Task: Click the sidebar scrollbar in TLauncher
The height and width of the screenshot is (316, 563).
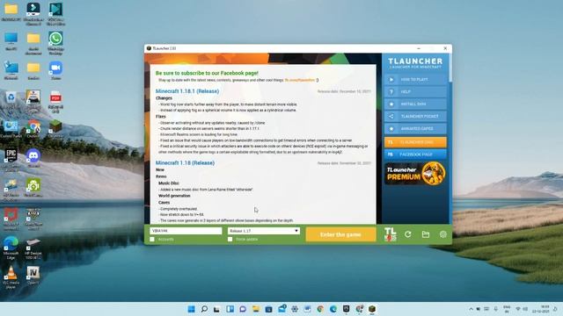Action: click(x=450, y=68)
